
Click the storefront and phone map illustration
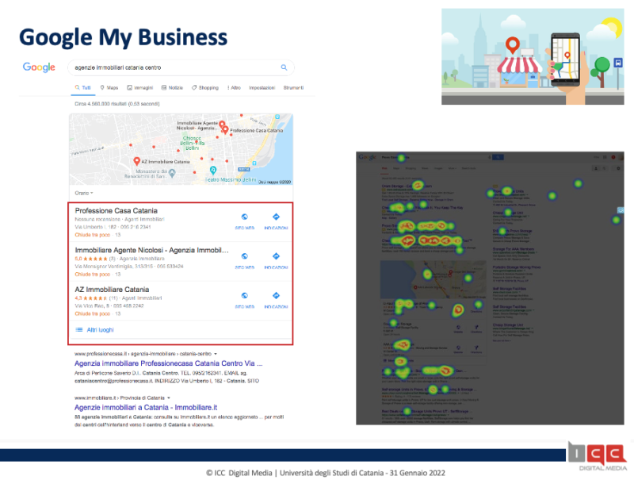pos(533,56)
